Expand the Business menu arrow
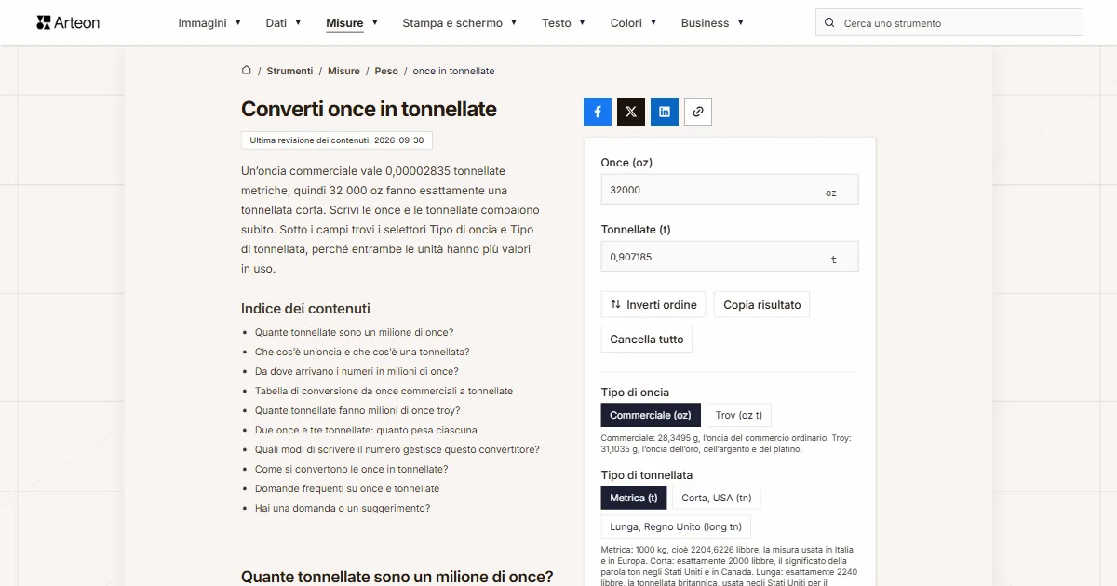 point(741,22)
